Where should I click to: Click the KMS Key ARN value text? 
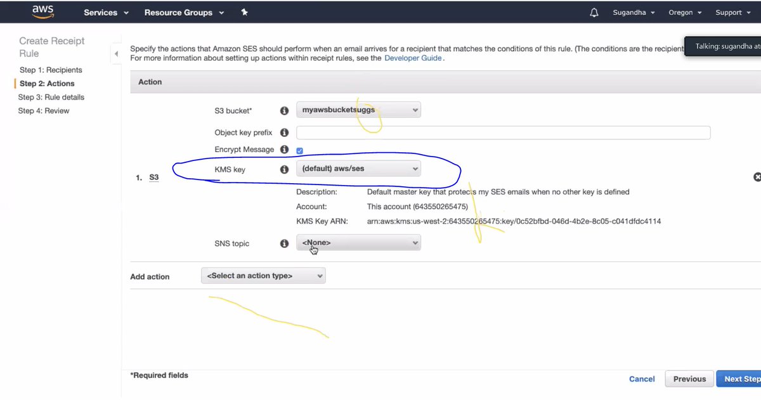[x=514, y=221]
